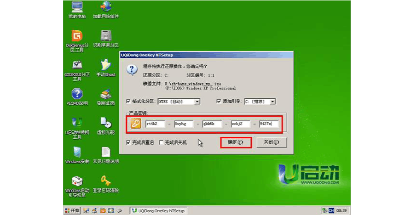The height and width of the screenshot is (215, 411).
Task: Toggle the 格式化分区 checkbox
Action: [x=128, y=101]
